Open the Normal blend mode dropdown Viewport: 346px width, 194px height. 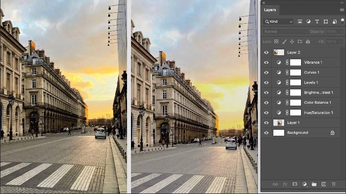[285, 32]
